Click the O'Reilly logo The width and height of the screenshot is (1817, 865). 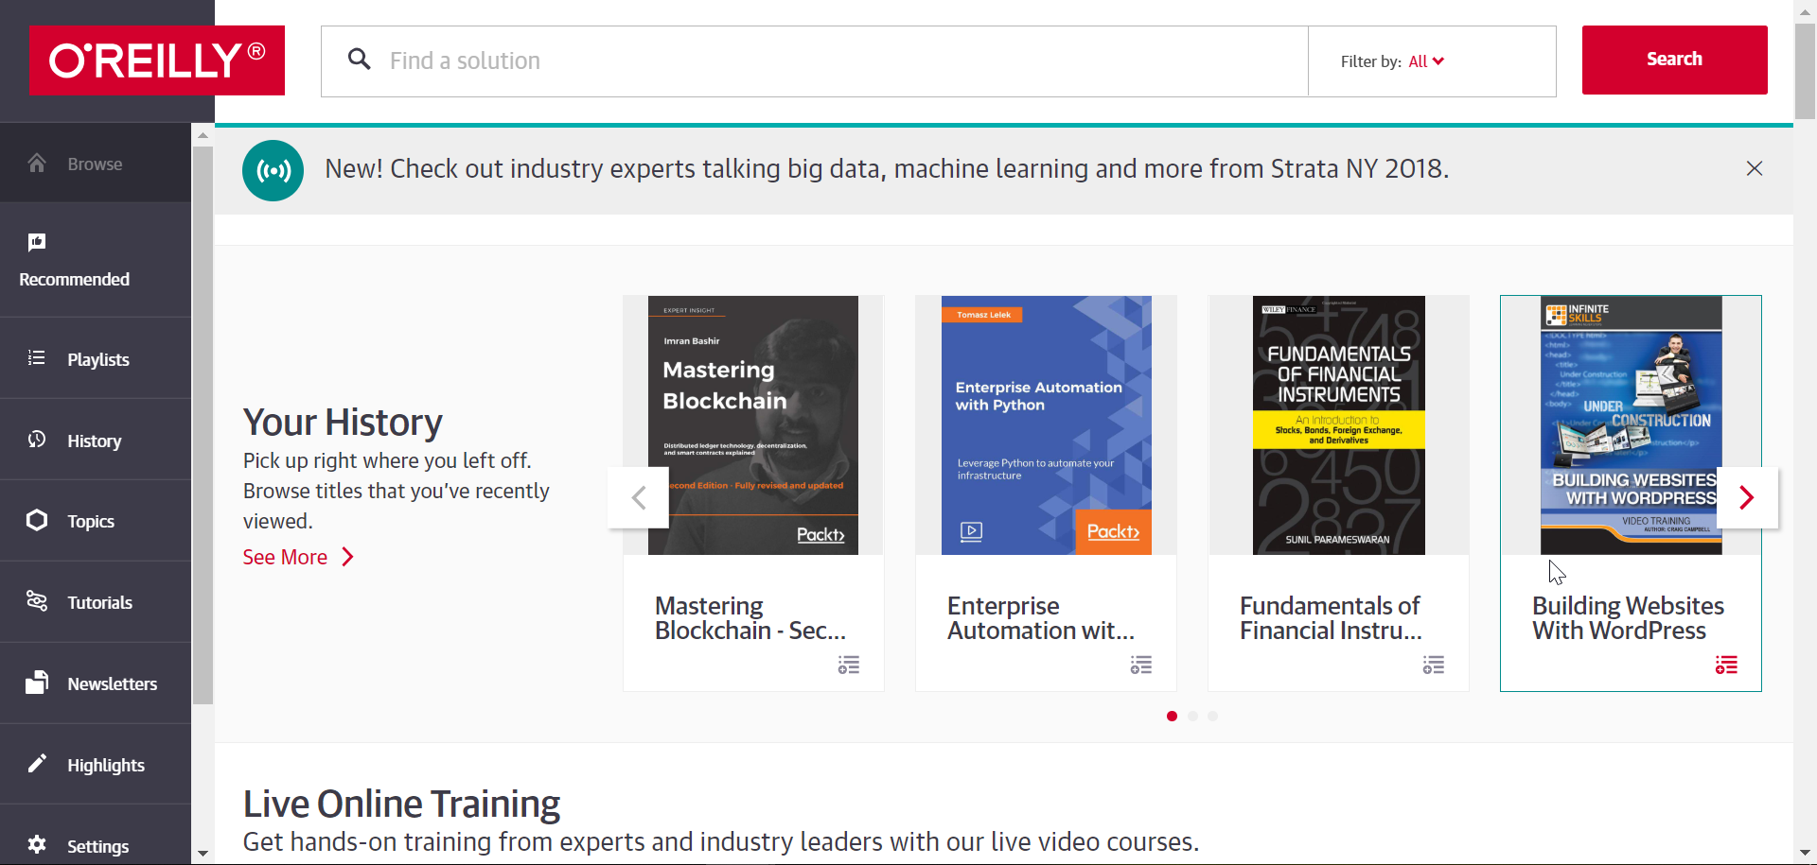157,61
